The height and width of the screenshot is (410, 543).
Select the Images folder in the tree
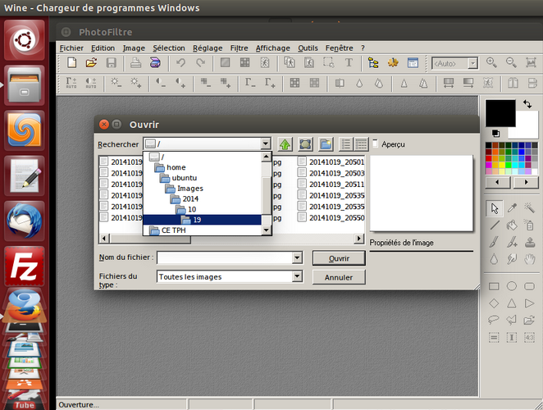coord(189,189)
